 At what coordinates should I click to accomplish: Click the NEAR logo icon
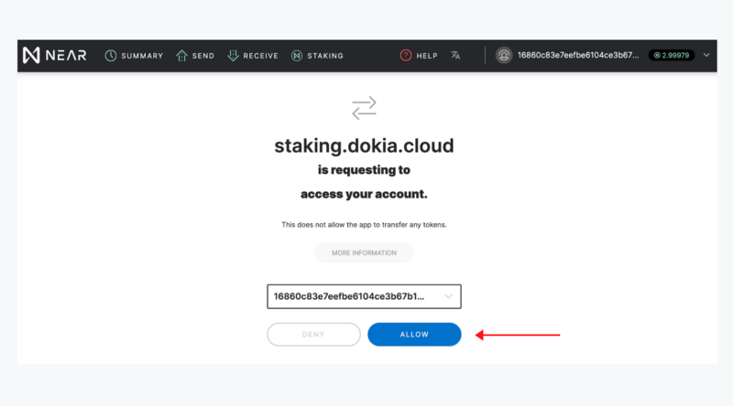pyautogui.click(x=31, y=56)
